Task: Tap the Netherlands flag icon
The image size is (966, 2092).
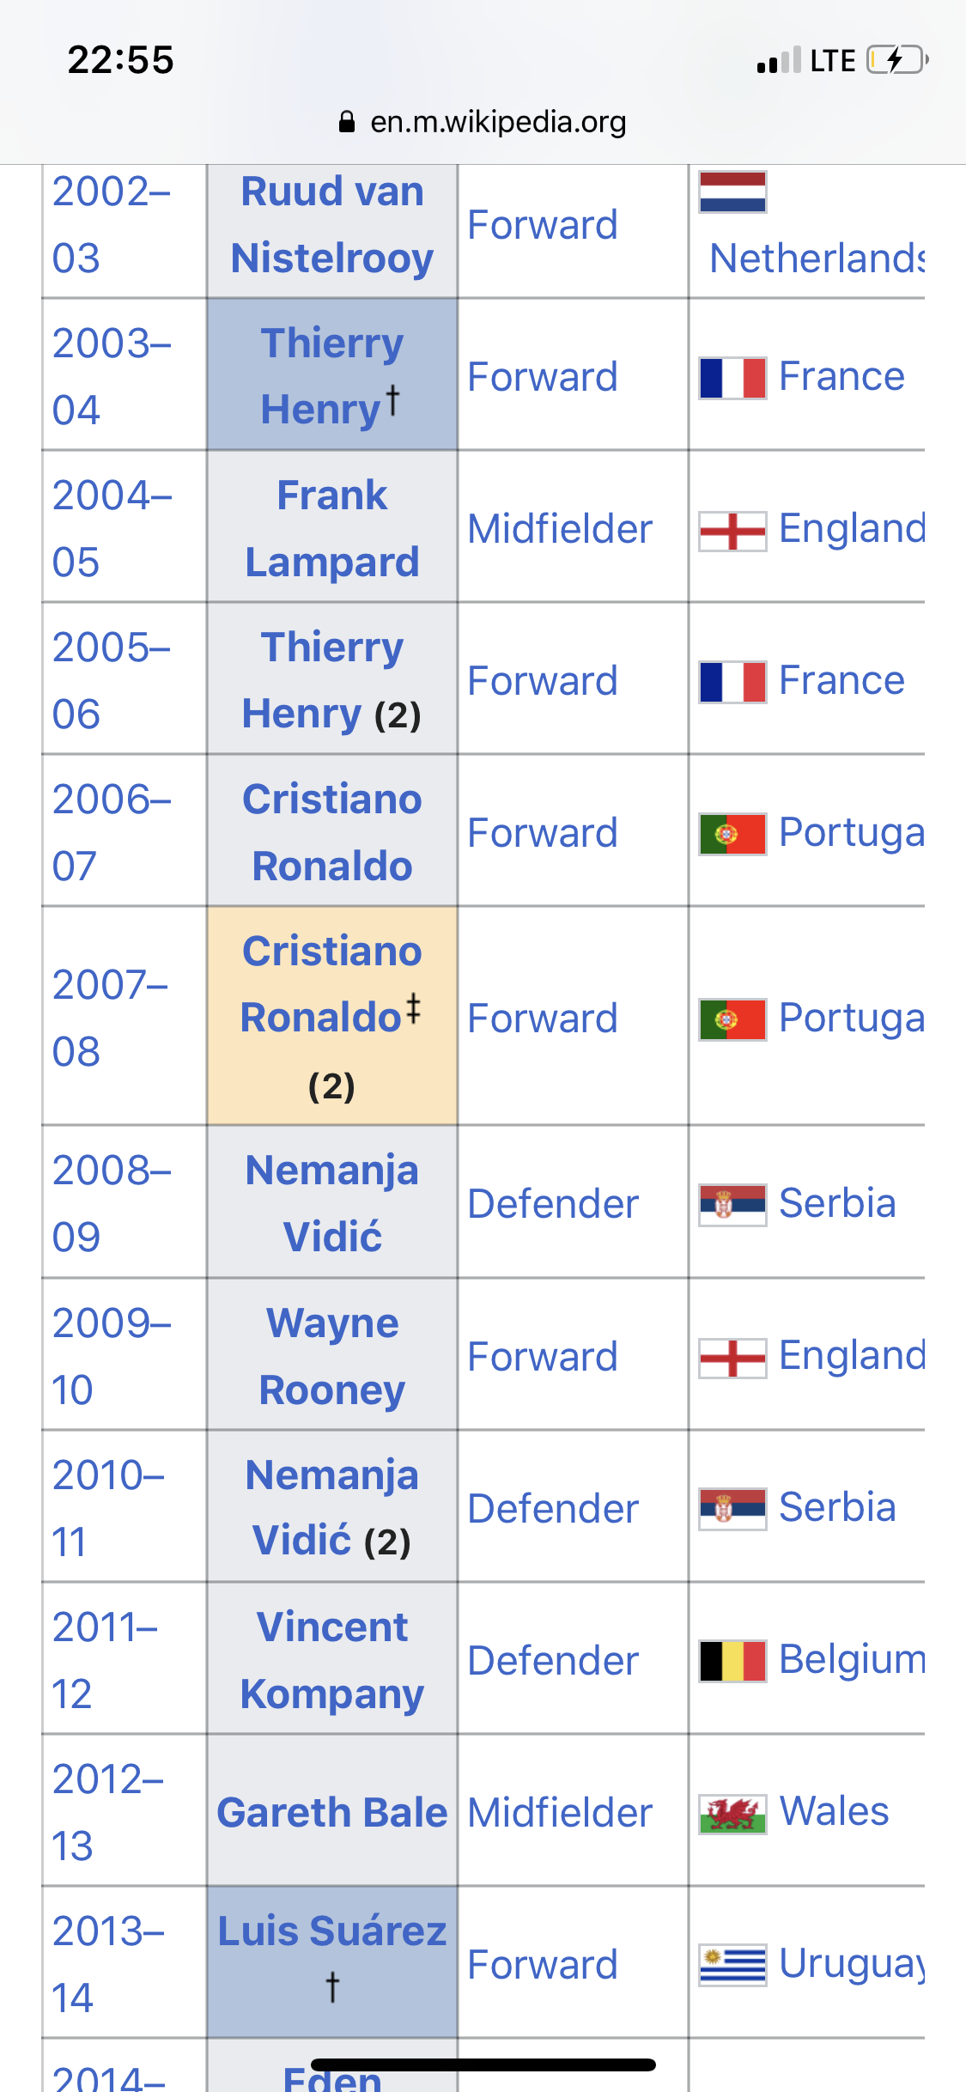Action: click(x=732, y=192)
